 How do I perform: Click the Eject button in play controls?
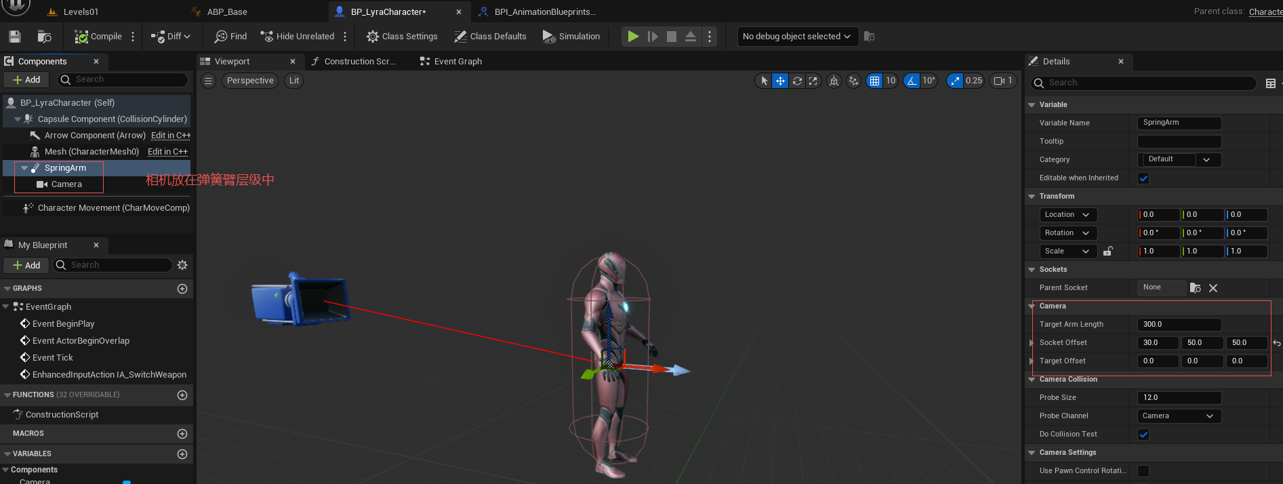(691, 37)
